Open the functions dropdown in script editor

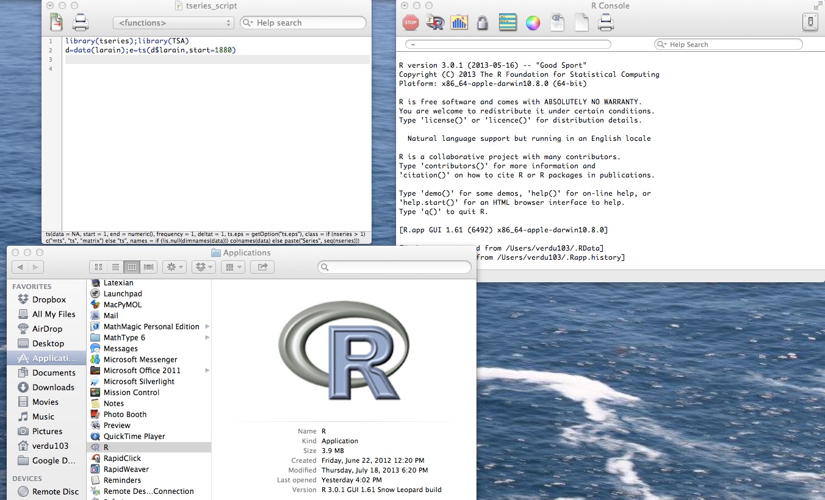pyautogui.click(x=173, y=23)
